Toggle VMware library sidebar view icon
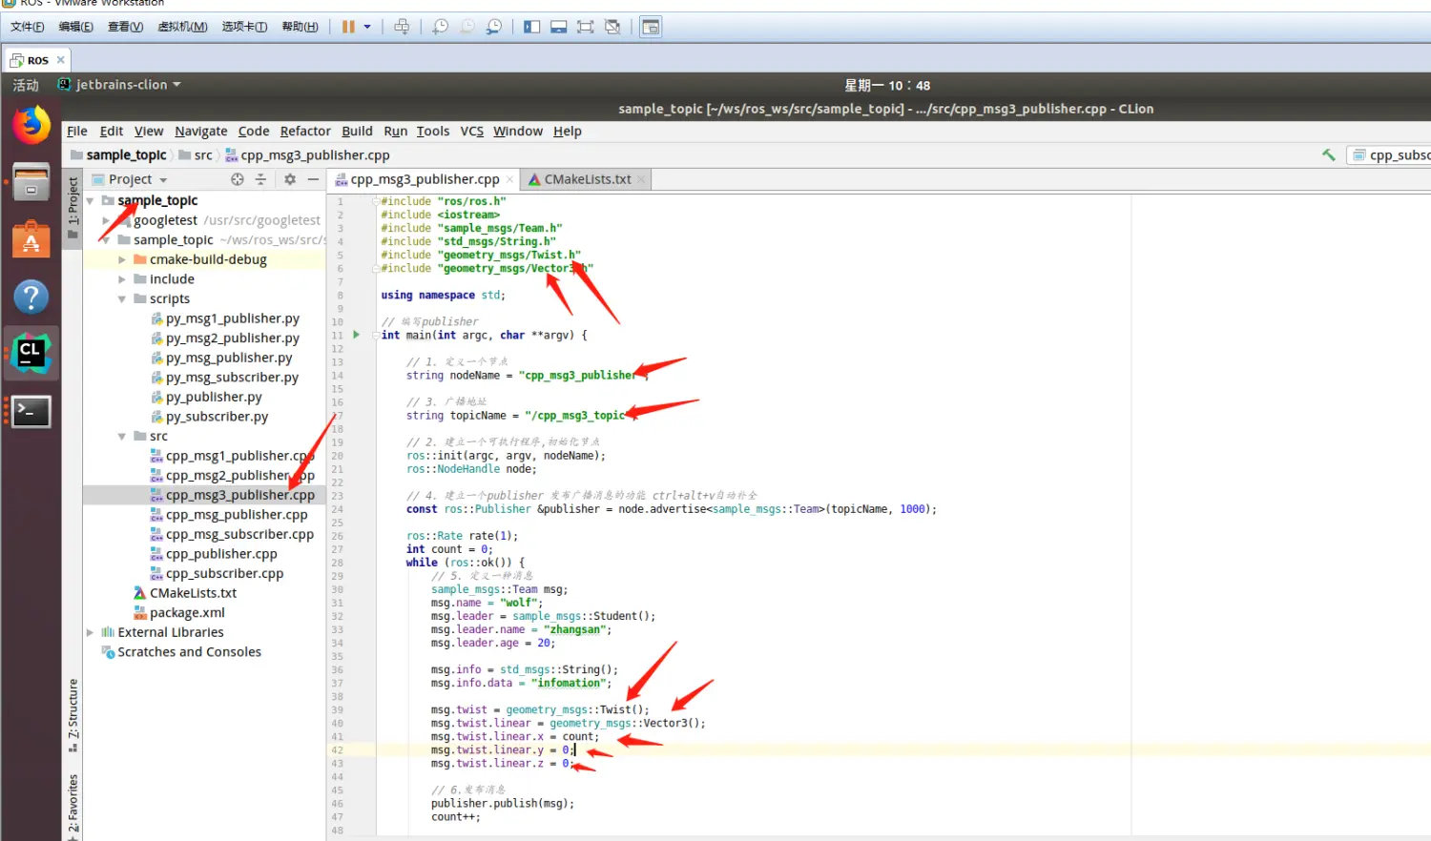 [532, 27]
